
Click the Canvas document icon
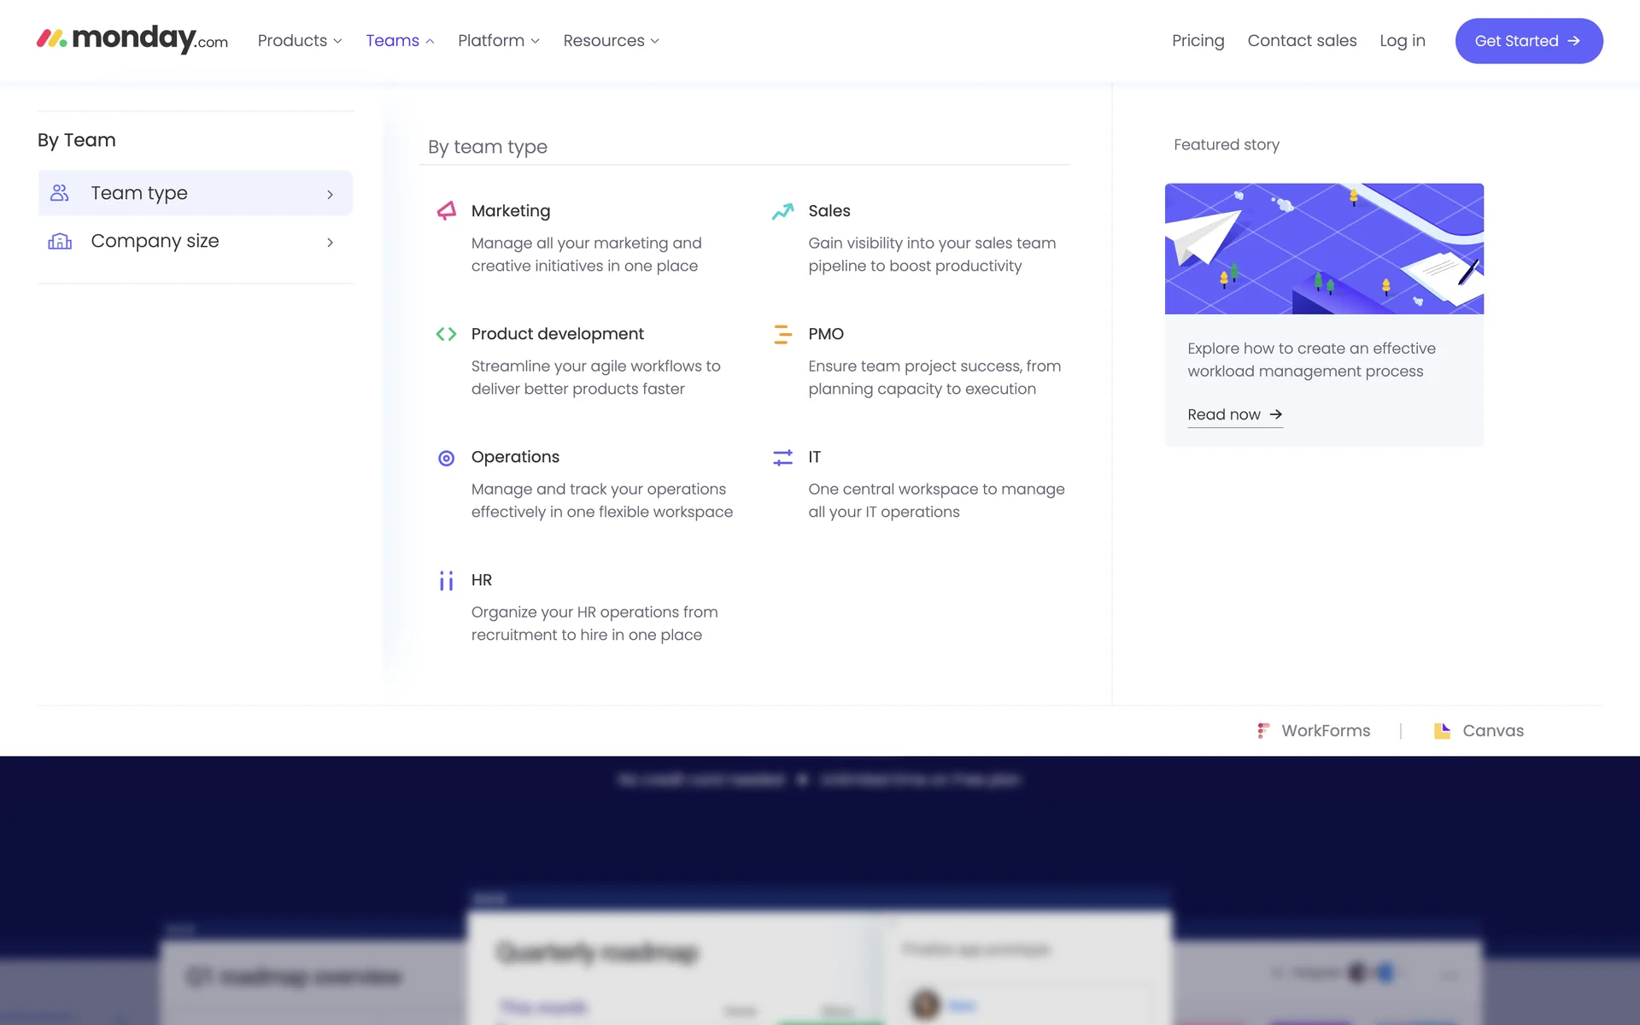(1442, 731)
